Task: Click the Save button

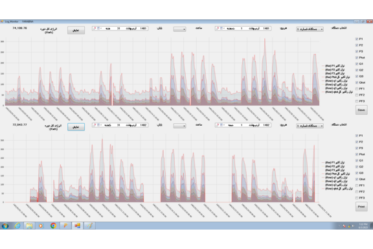Action: click(x=361, y=110)
